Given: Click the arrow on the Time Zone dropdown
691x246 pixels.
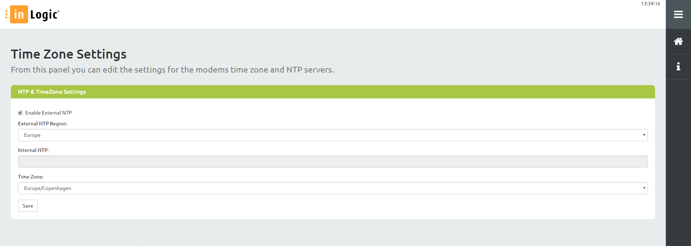Looking at the screenshot, I should [644, 188].
